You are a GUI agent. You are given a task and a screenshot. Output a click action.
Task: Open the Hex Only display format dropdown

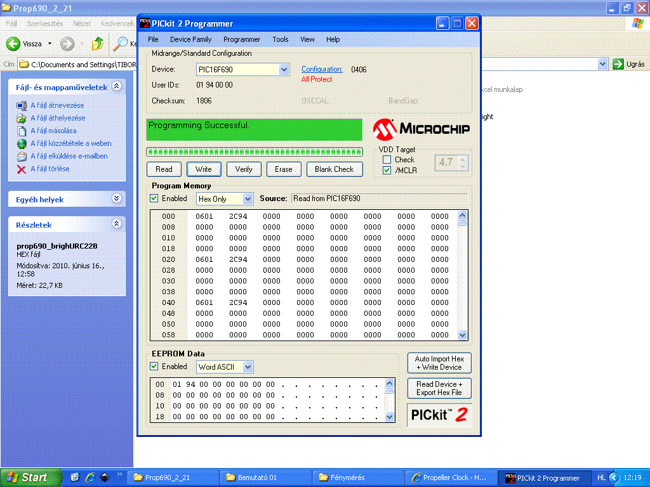click(248, 198)
